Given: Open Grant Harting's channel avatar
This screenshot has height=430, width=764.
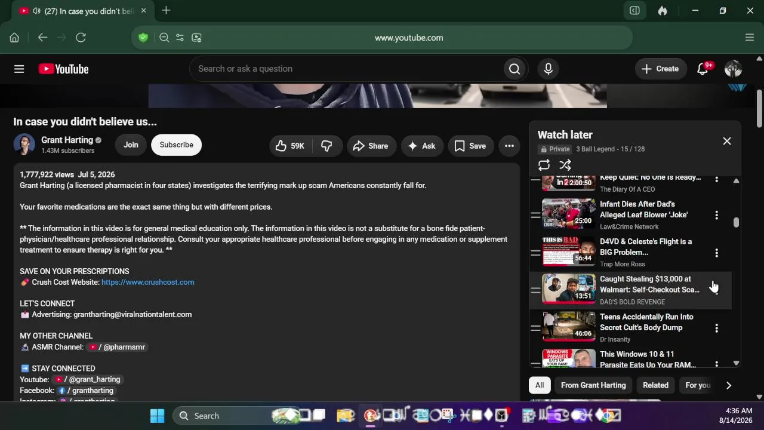Looking at the screenshot, I should 24,145.
